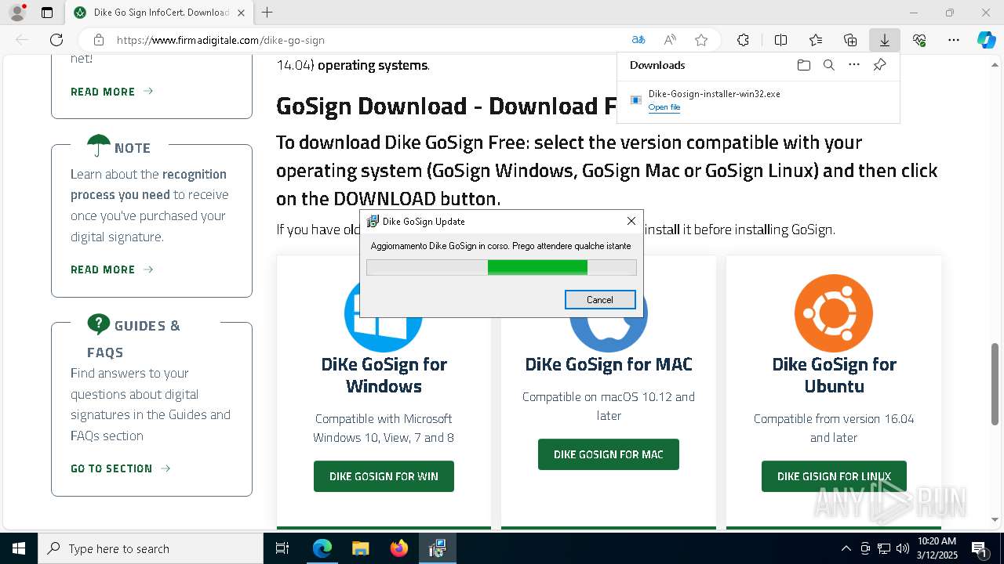Open more options in the Downloads panel
Screen dimensions: 1004x564
coord(854,65)
